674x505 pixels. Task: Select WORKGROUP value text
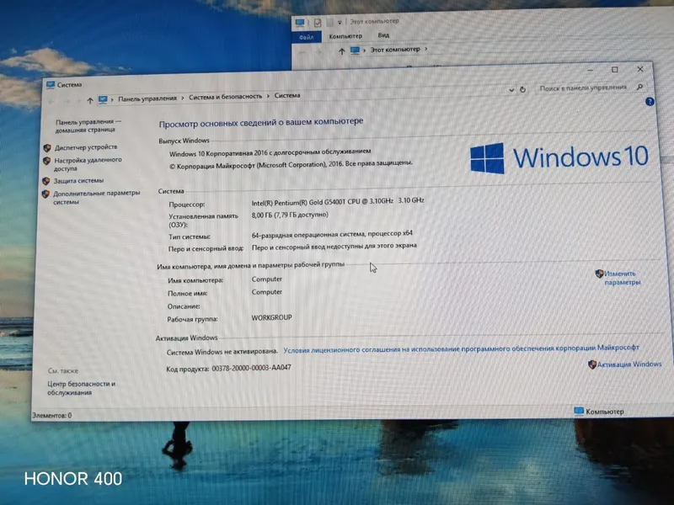point(271,318)
